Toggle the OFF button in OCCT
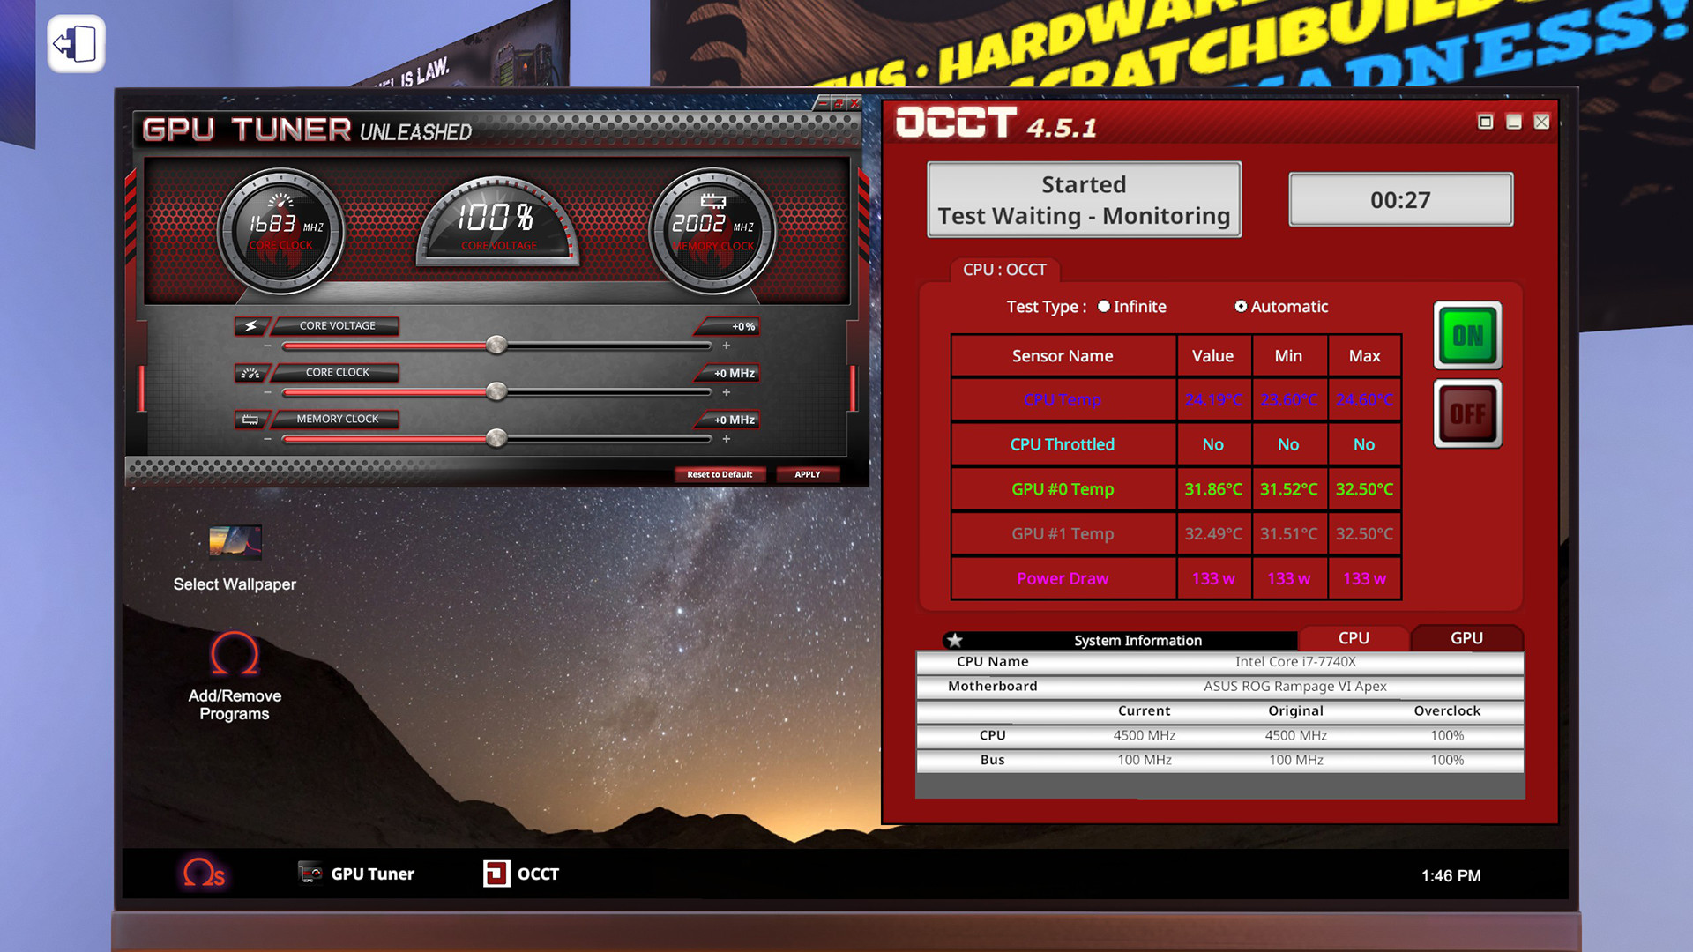1693x952 pixels. coord(1466,413)
